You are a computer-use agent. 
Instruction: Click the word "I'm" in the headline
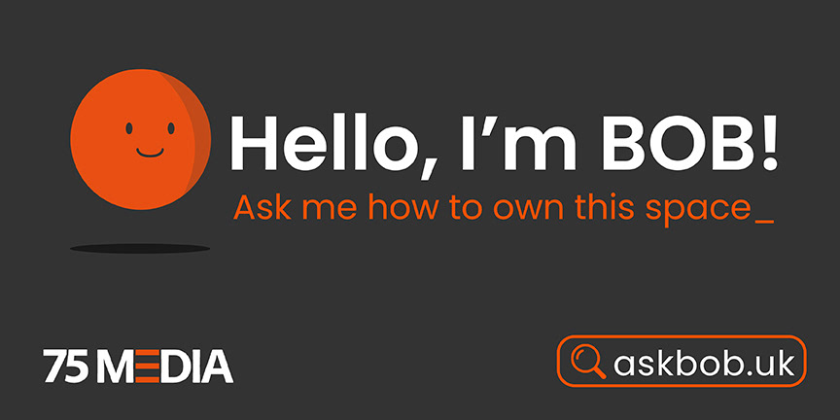coord(519,142)
